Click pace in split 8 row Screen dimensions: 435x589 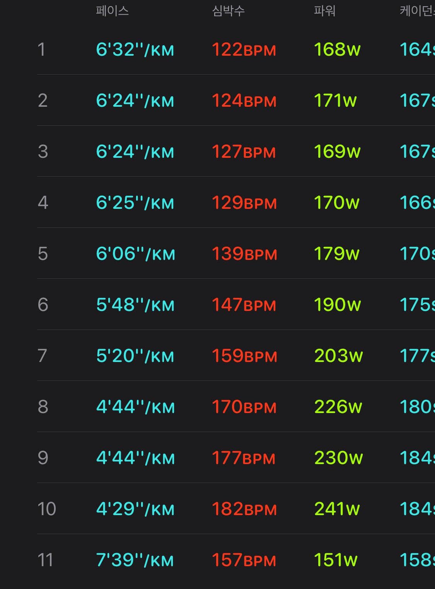coord(135,407)
